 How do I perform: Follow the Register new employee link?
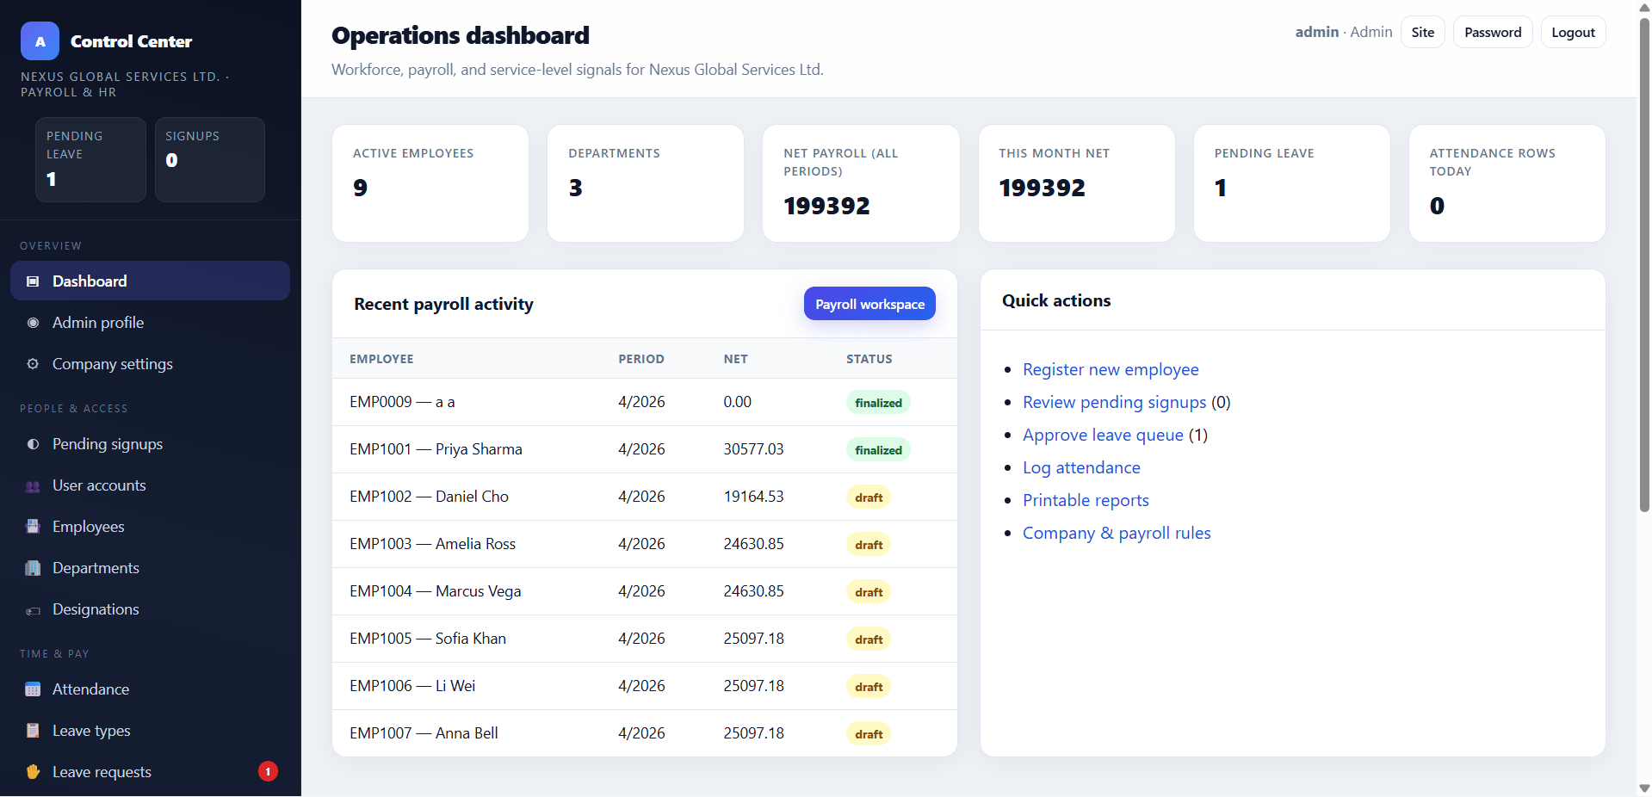click(1111, 369)
